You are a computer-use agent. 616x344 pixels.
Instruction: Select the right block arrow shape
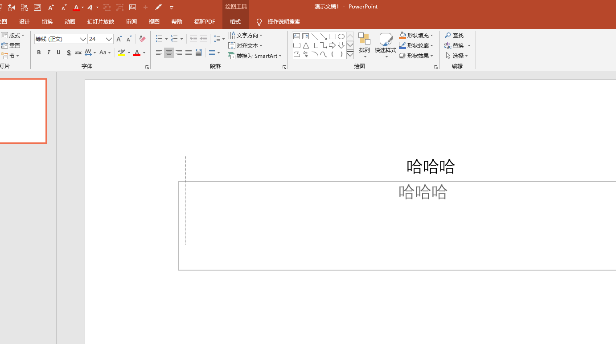click(x=333, y=45)
